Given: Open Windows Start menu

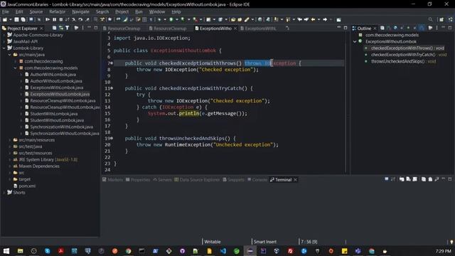Looking at the screenshot, I should tap(6, 251).
